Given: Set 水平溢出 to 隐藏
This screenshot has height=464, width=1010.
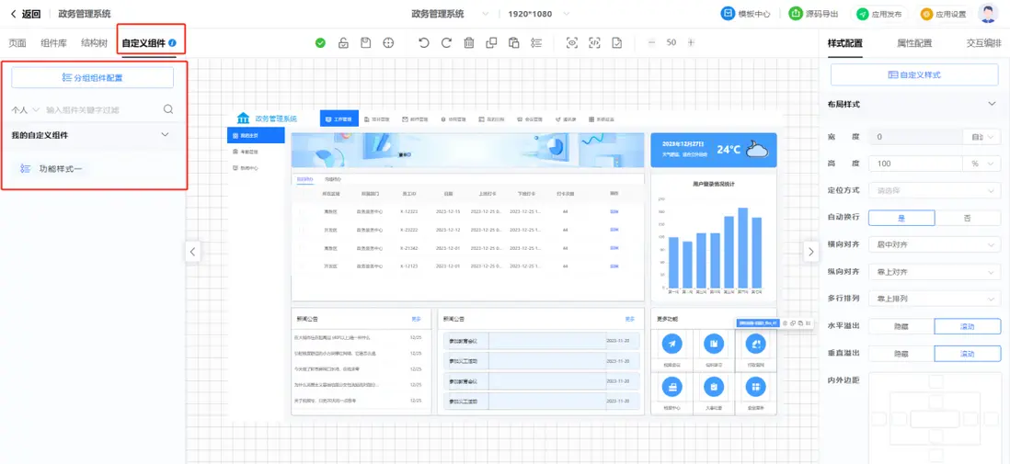Looking at the screenshot, I should click(901, 326).
